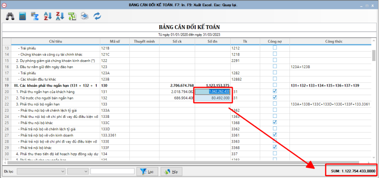Screen dimensions: 379x178
Task: Click the Mã số column header
Action: (115, 42)
